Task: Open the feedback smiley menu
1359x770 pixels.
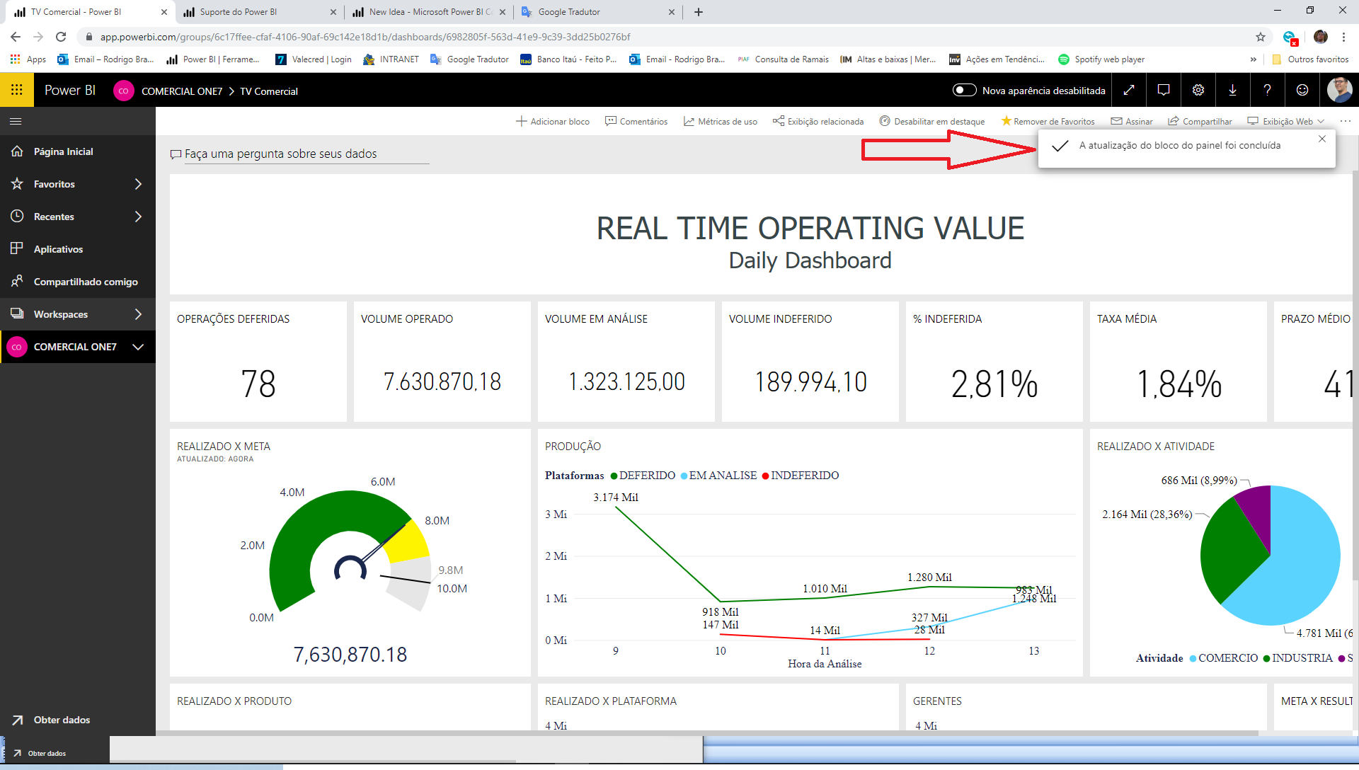Action: (x=1302, y=90)
